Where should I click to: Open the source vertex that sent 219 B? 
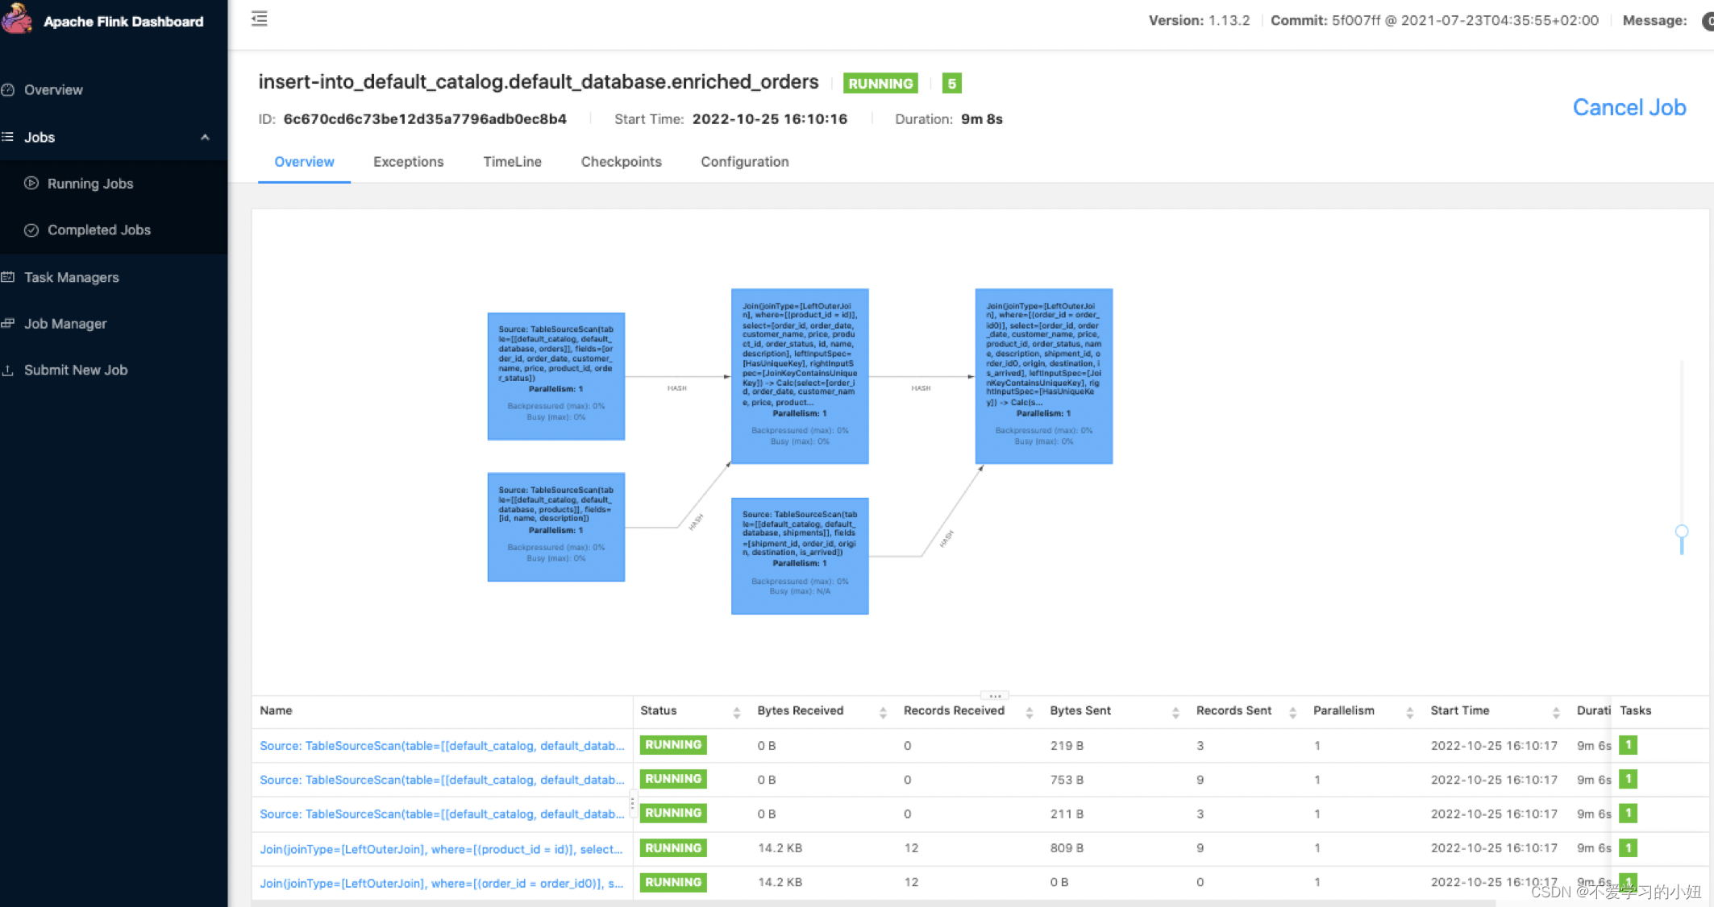(442, 746)
